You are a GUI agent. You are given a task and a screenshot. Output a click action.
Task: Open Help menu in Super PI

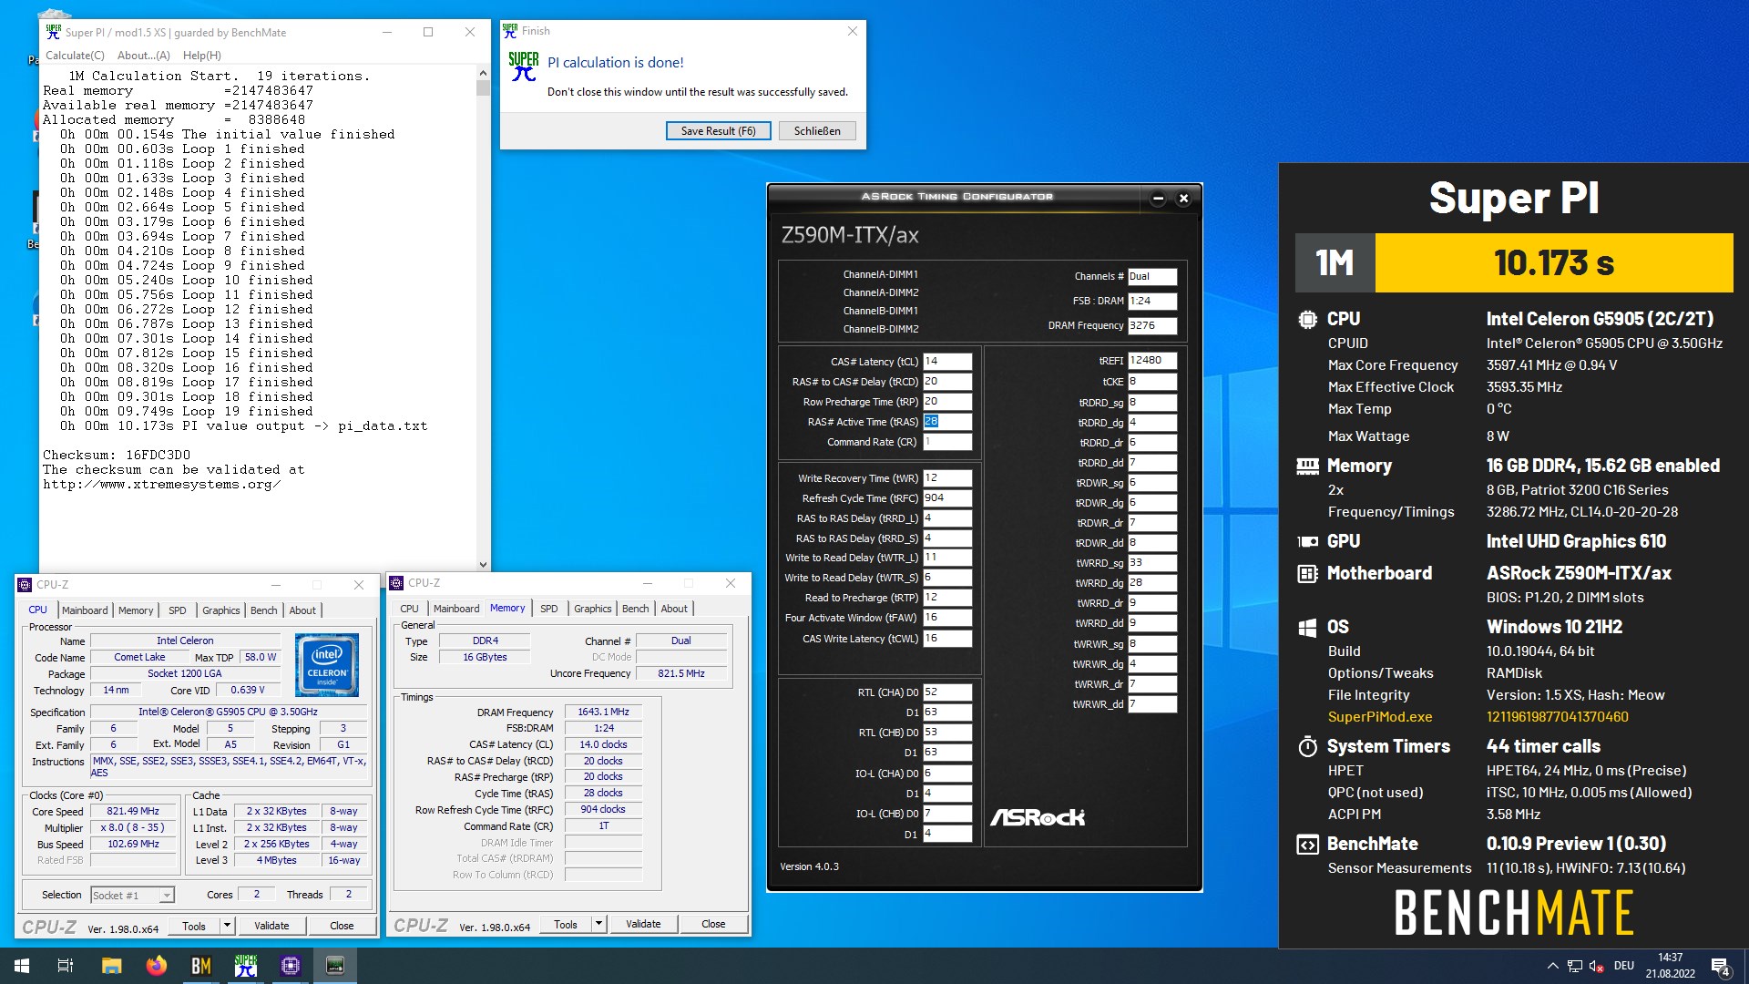(x=201, y=56)
